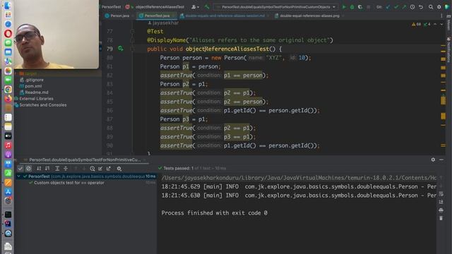Expand all test result nodes
Image resolution: width=452 pixels, height=254 pixels.
pyautogui.click(x=57, y=169)
